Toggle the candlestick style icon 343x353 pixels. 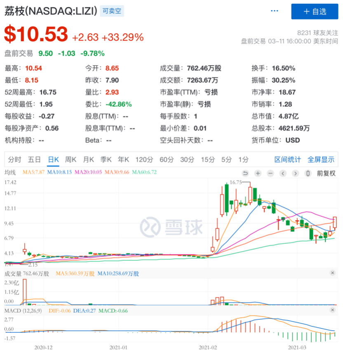coord(308,173)
